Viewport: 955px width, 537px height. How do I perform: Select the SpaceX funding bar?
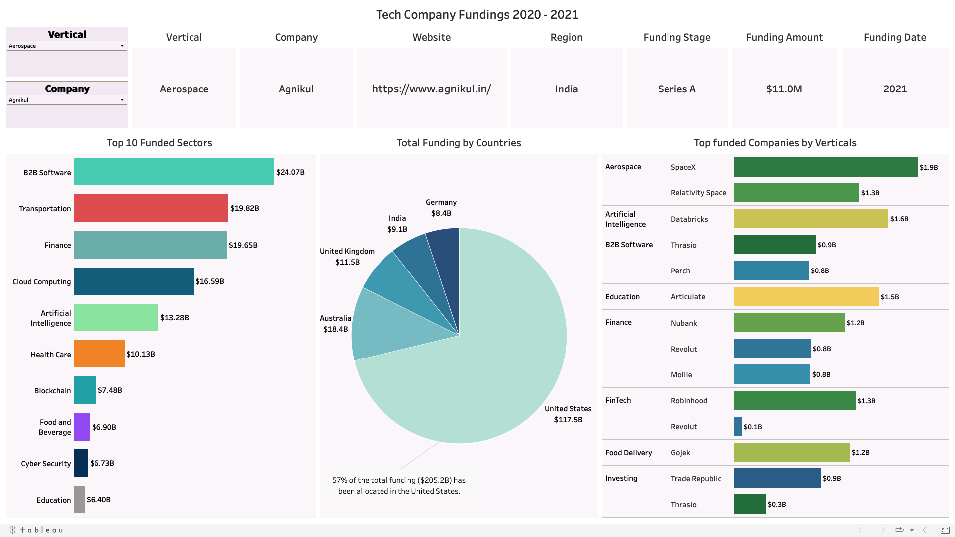point(825,167)
